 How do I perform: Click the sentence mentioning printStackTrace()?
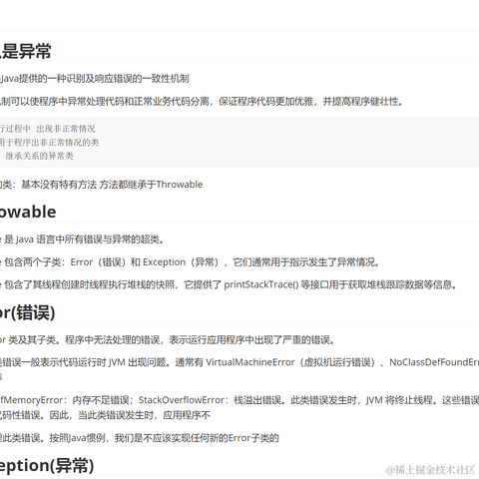point(230,284)
